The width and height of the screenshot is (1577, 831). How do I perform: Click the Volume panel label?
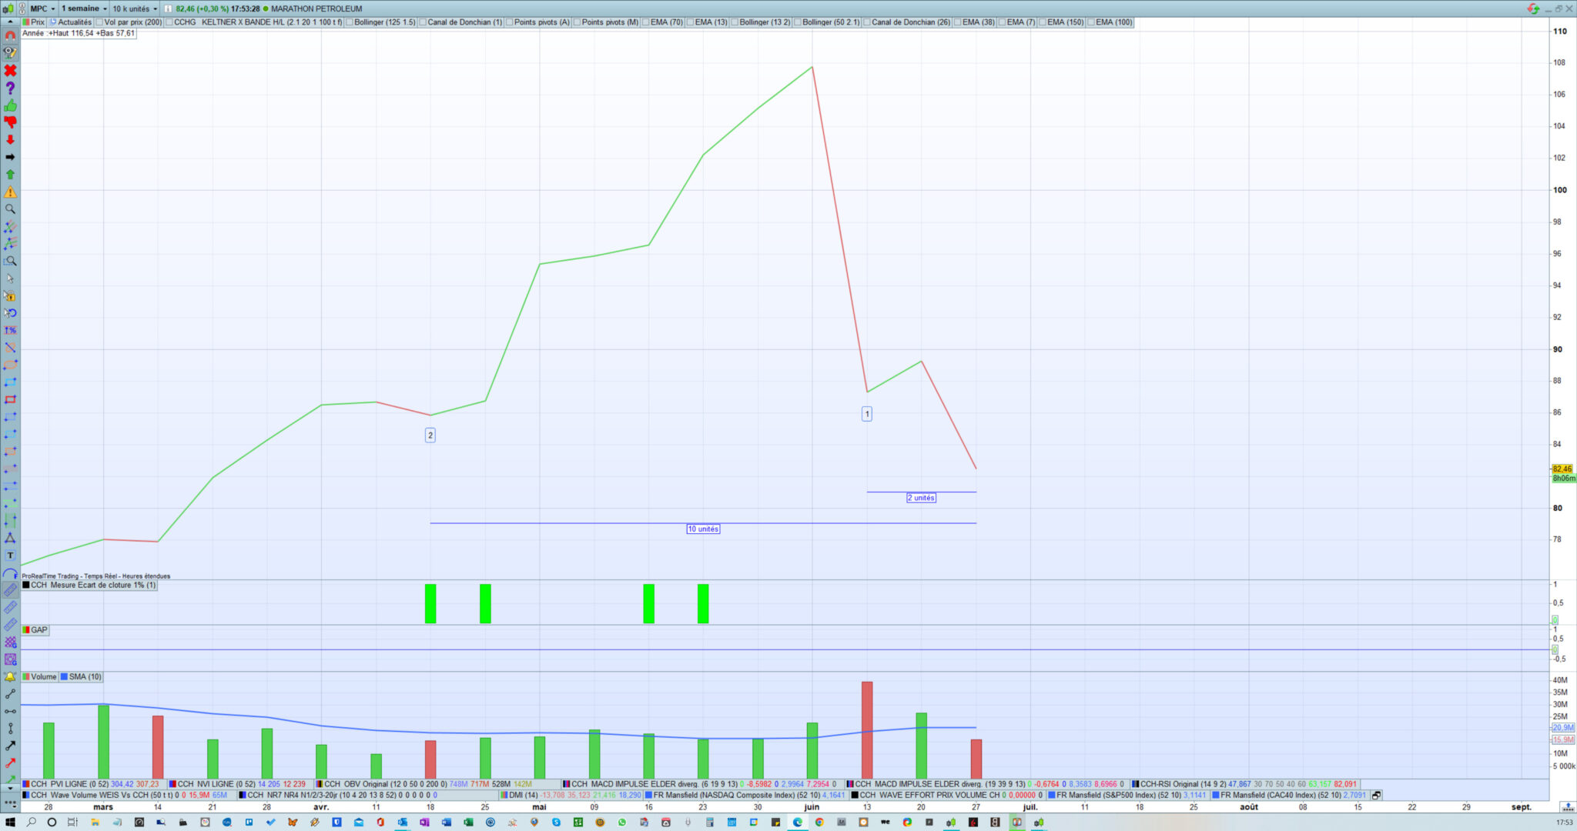[43, 677]
